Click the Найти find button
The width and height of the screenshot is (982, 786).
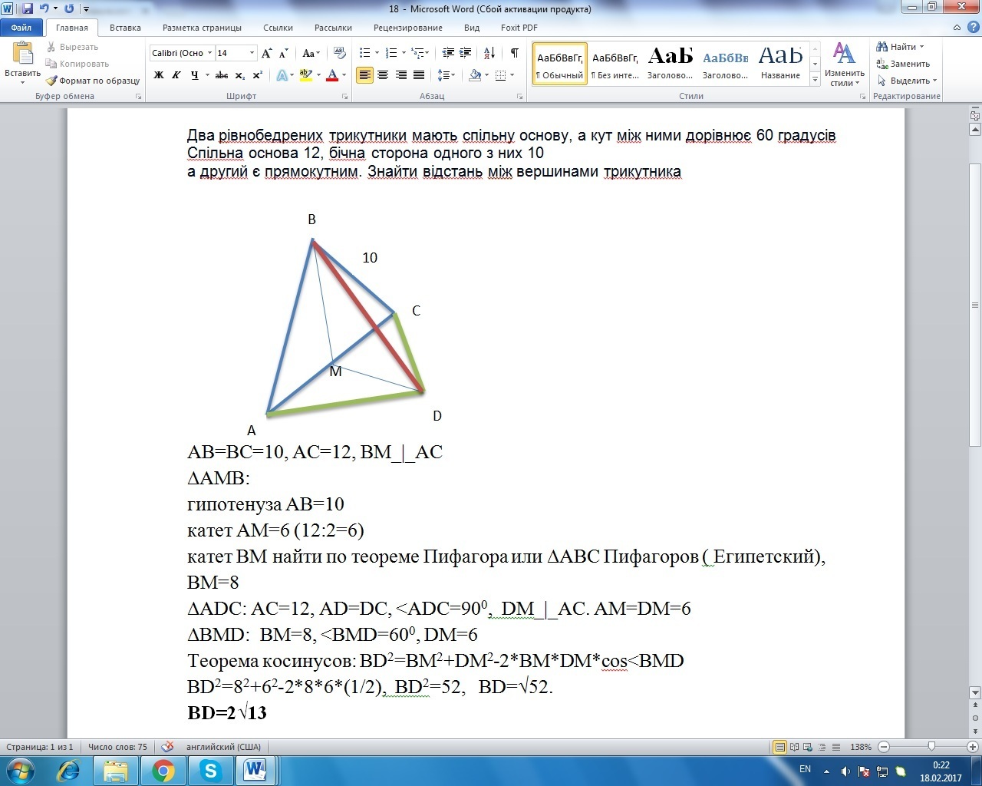tap(901, 47)
